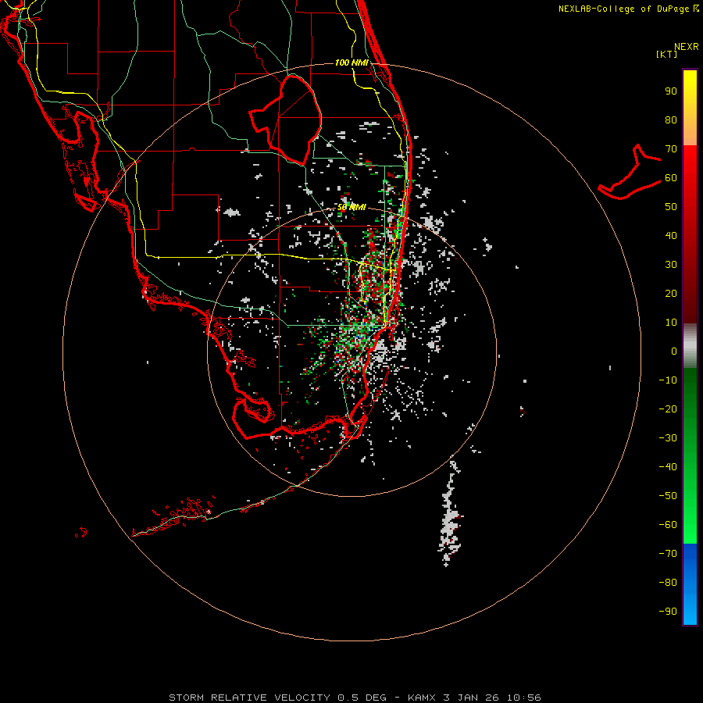This screenshot has height=703, width=703.
Task: Click the 90 value on the color scale
Action: click(671, 91)
